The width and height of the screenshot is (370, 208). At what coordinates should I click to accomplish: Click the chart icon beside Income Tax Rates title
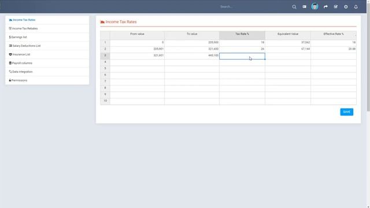click(102, 22)
